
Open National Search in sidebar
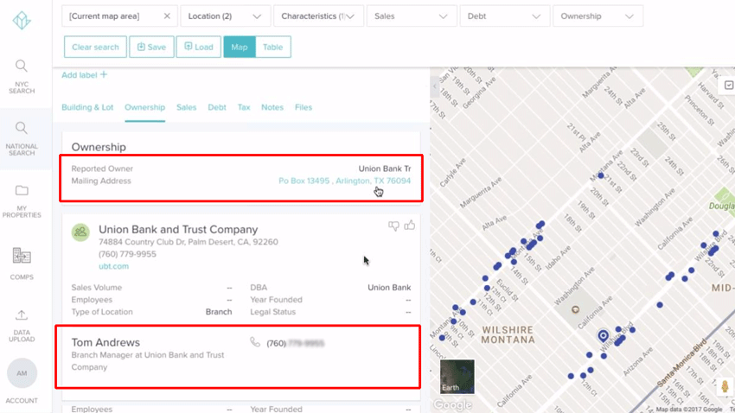pos(22,138)
